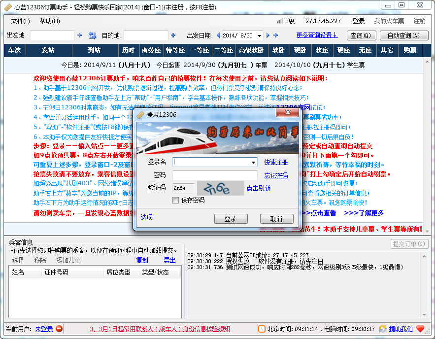Go to previous departure date arrow

(218, 35)
